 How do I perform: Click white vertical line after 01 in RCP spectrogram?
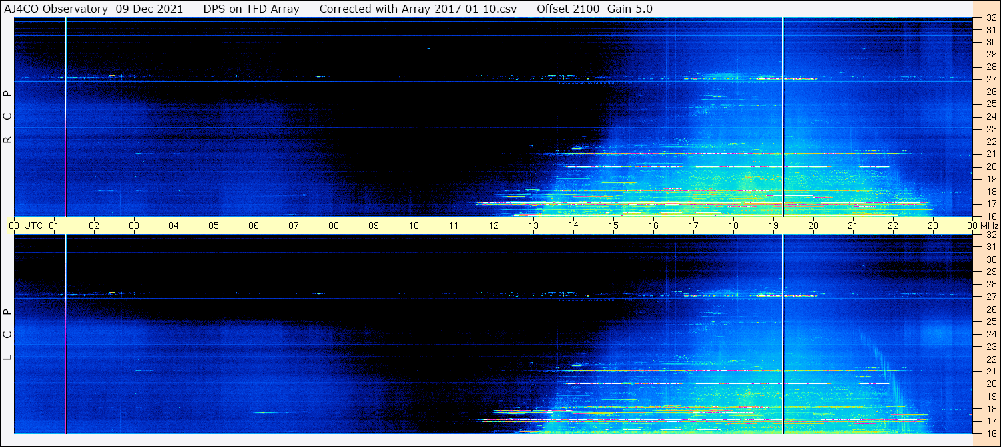[65, 116]
